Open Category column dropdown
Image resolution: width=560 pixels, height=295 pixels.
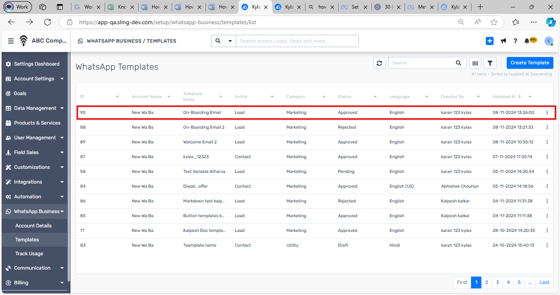click(323, 97)
